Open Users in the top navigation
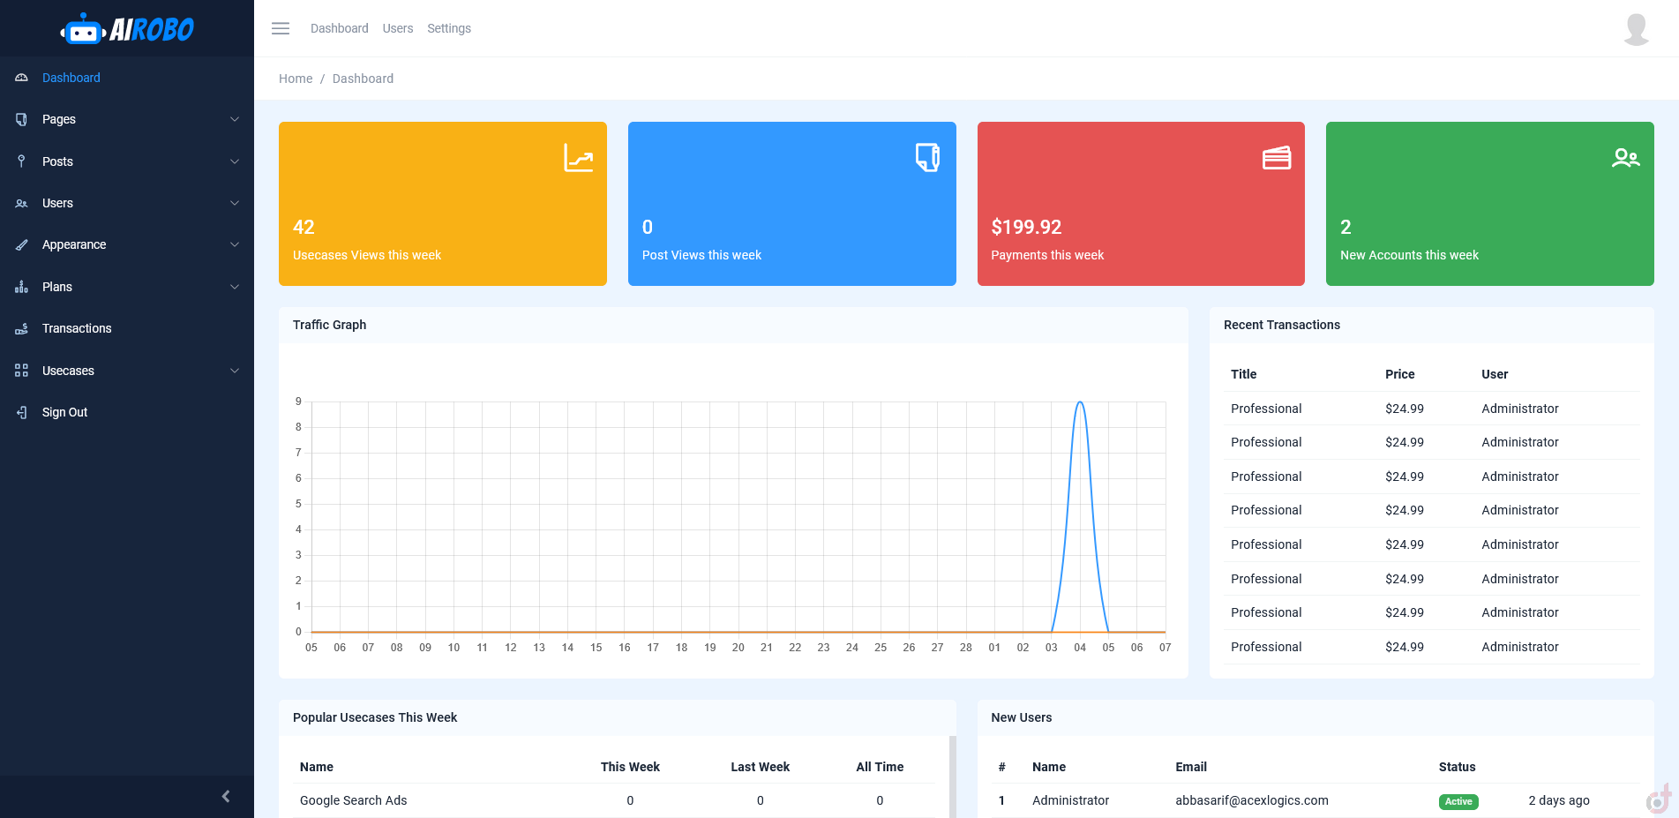This screenshot has width=1679, height=818. click(397, 28)
